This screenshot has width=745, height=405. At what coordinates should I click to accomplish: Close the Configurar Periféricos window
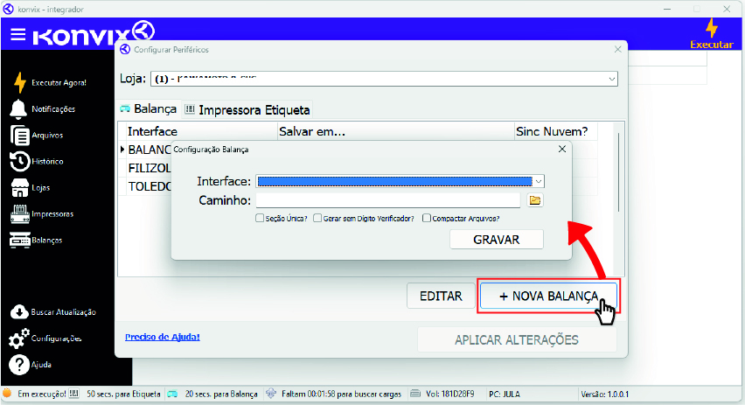(617, 50)
